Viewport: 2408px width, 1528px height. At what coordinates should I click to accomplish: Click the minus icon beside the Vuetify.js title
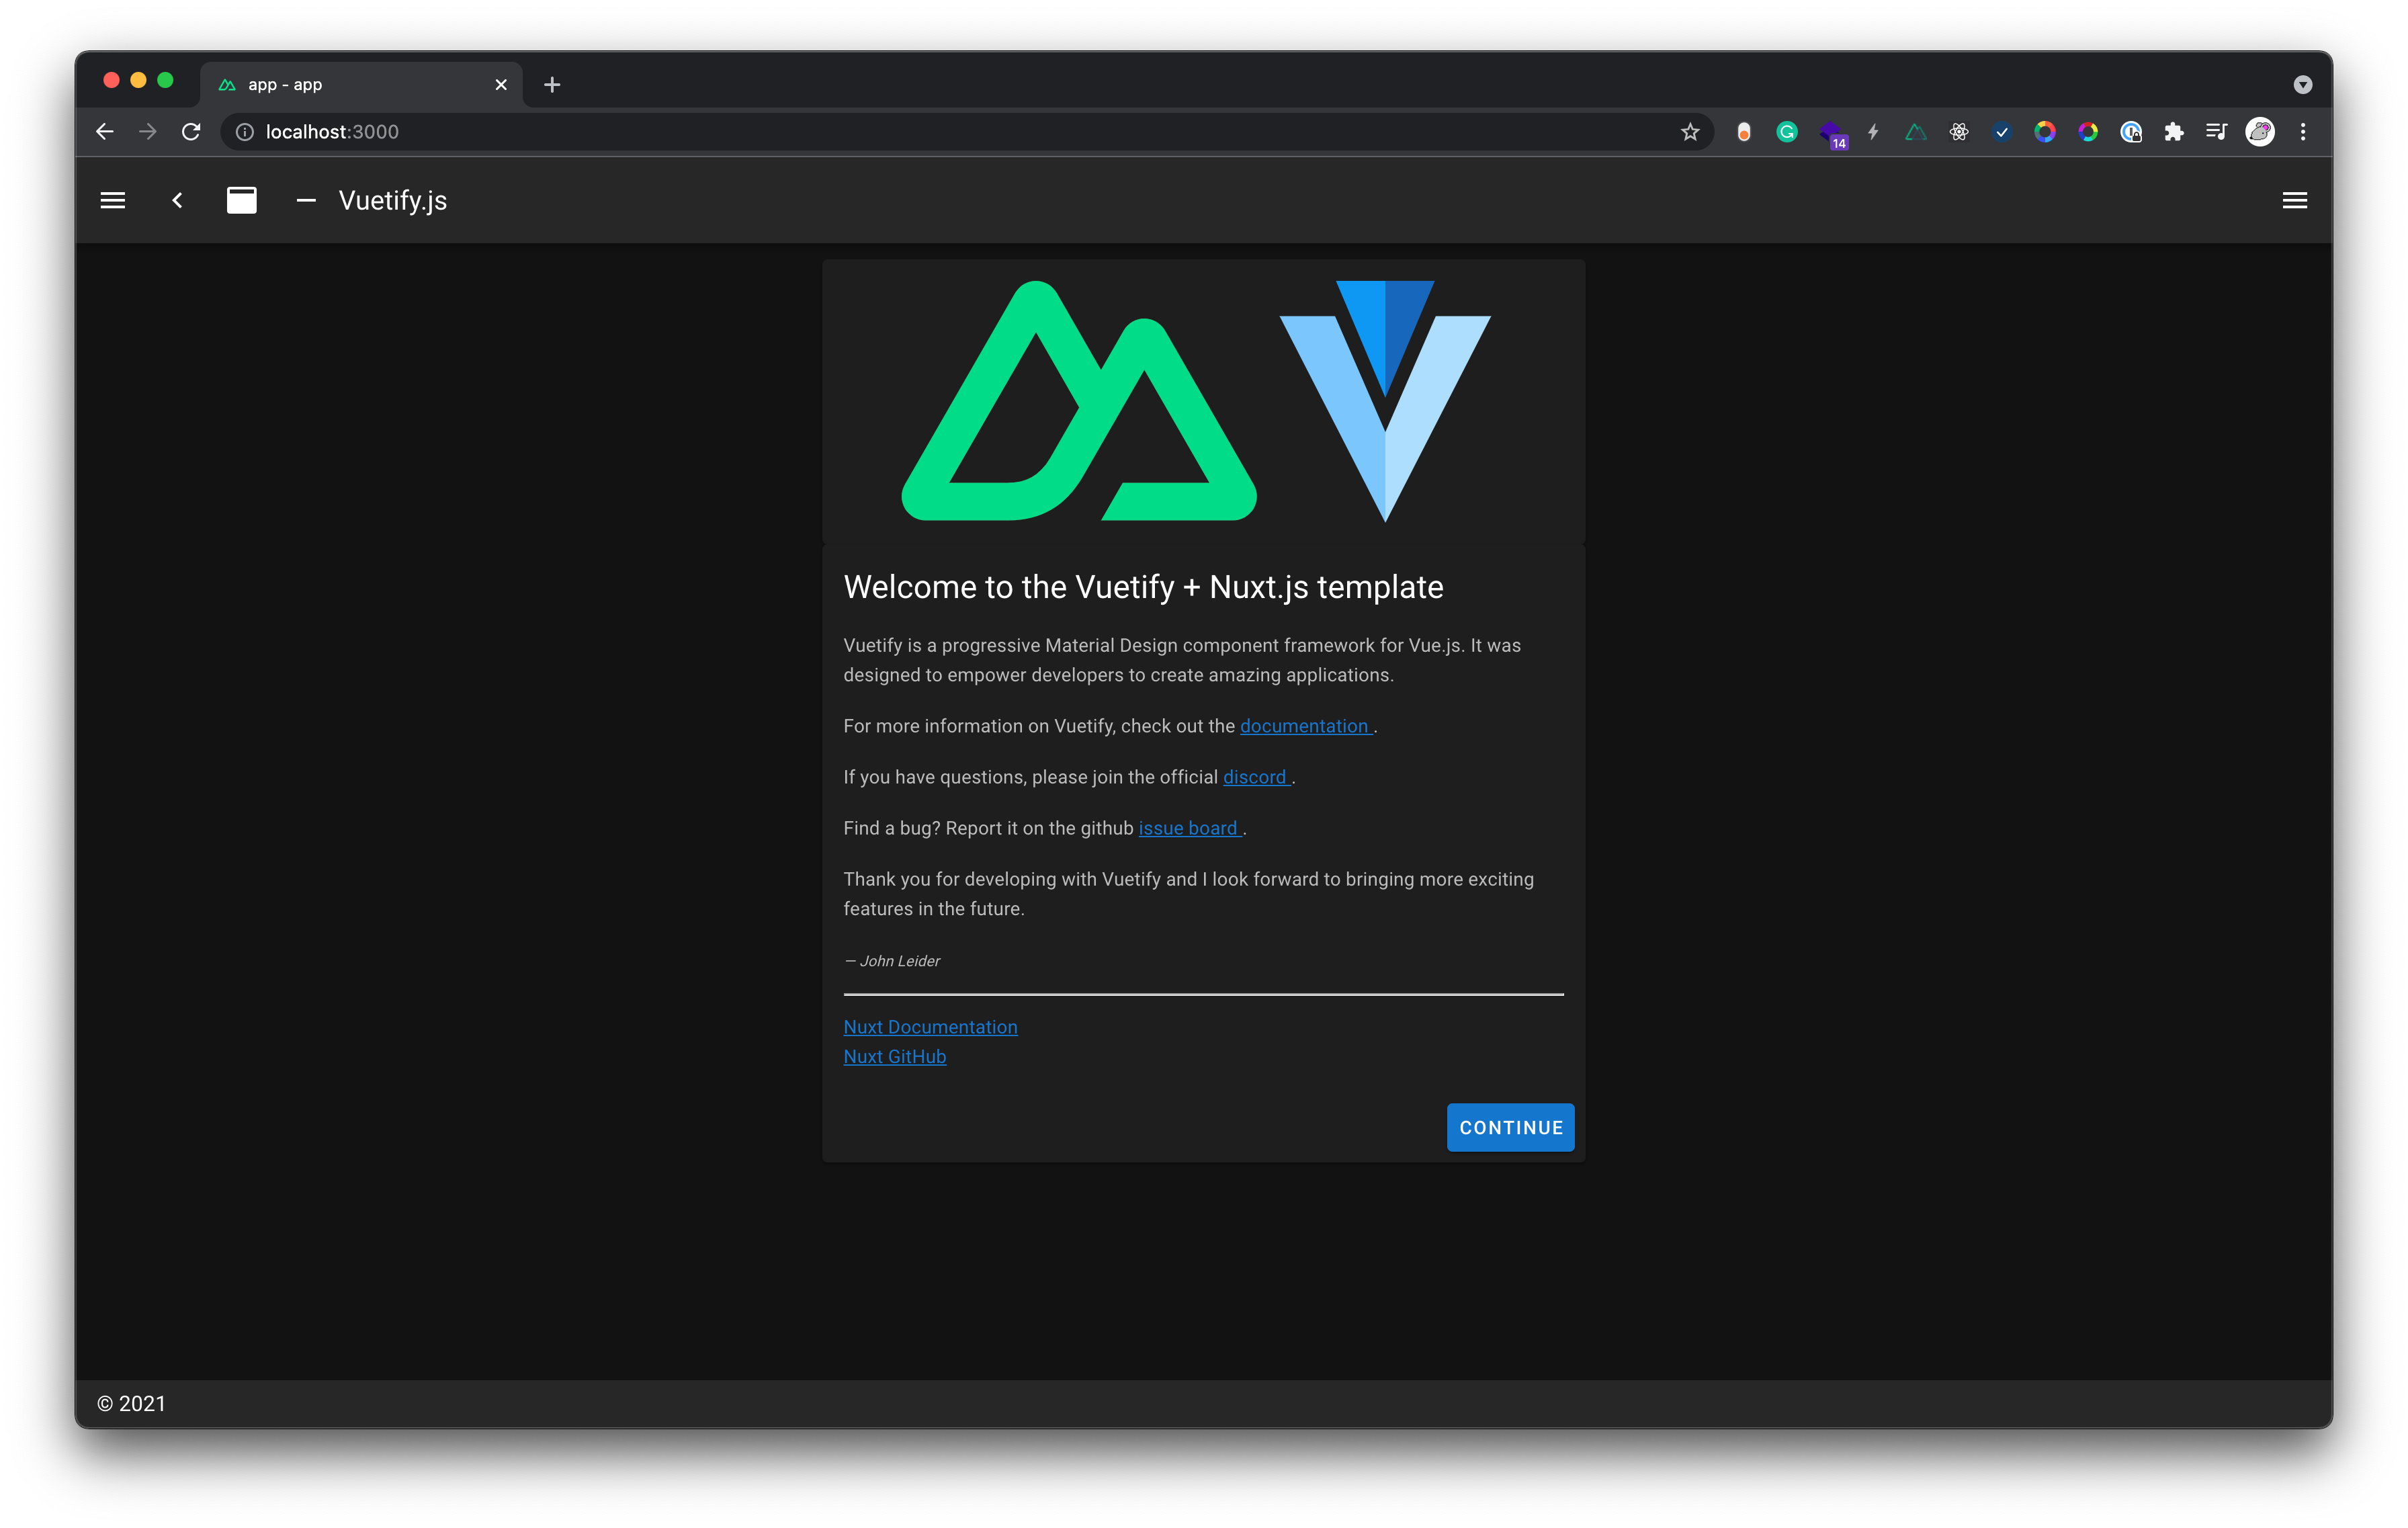point(306,201)
